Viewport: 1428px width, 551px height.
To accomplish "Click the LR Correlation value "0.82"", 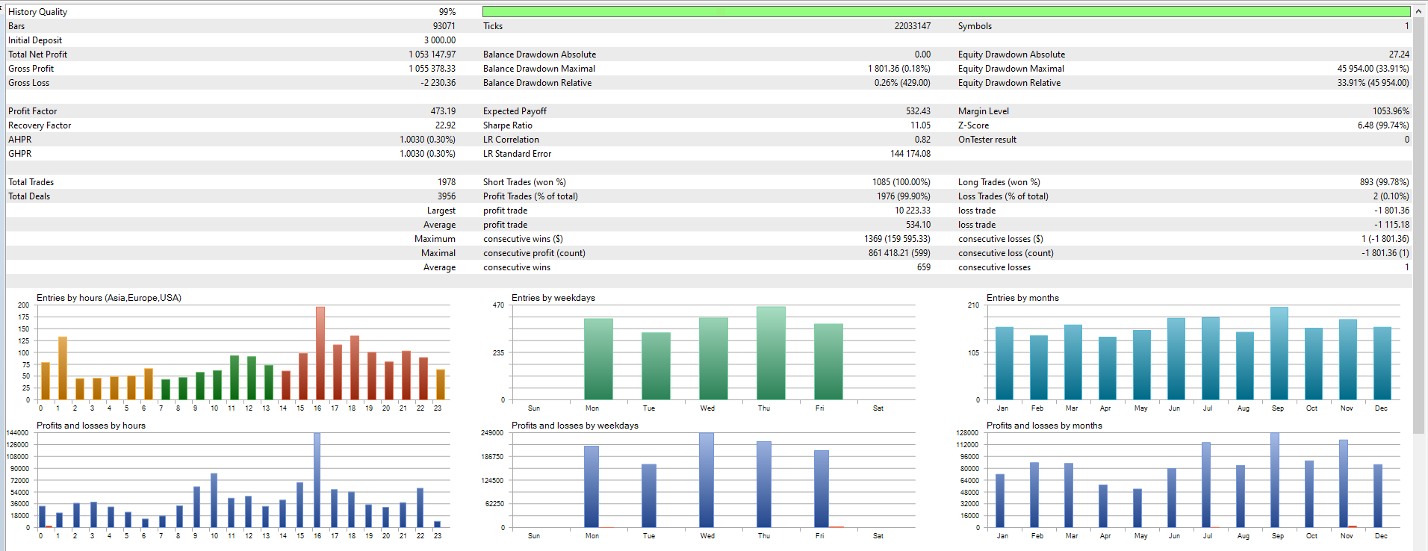I will coord(922,140).
